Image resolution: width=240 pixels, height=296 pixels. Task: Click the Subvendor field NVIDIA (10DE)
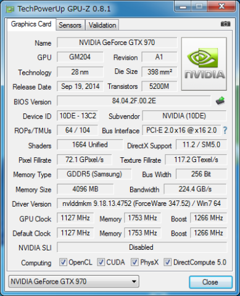[x=184, y=116]
